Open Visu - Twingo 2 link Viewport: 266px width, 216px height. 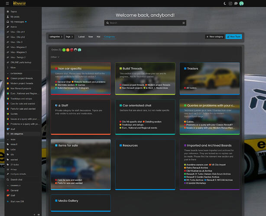[x=18, y=57]
